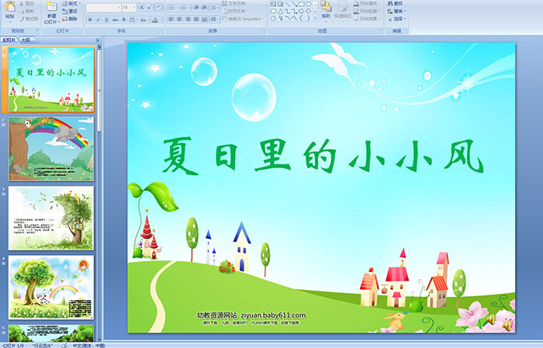Open the Change Case (Aa) dropdown
The height and width of the screenshot is (348, 543).
click(144, 19)
